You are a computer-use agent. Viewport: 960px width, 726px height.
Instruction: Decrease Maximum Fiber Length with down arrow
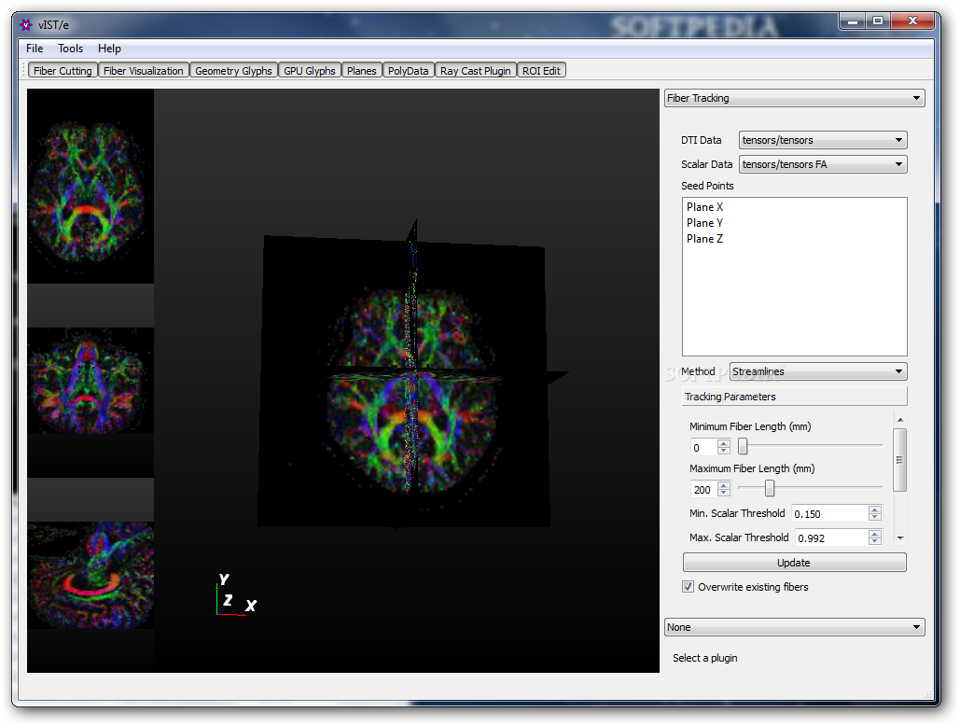point(724,494)
